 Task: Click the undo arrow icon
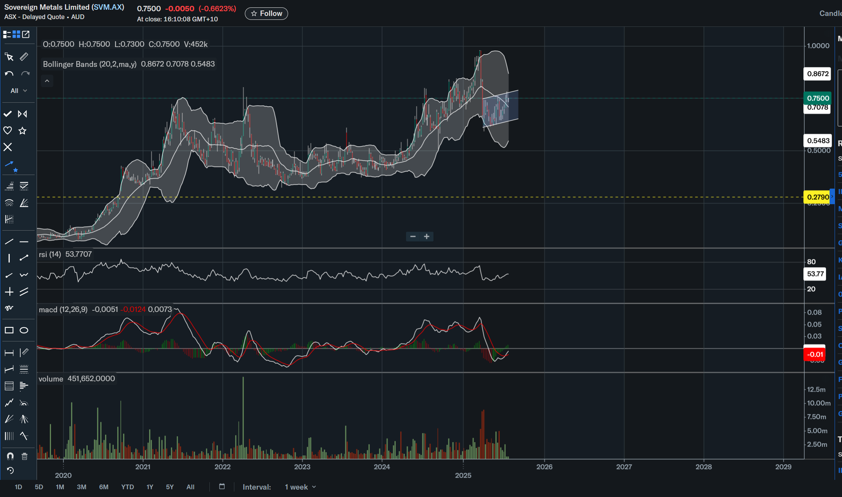pyautogui.click(x=9, y=74)
